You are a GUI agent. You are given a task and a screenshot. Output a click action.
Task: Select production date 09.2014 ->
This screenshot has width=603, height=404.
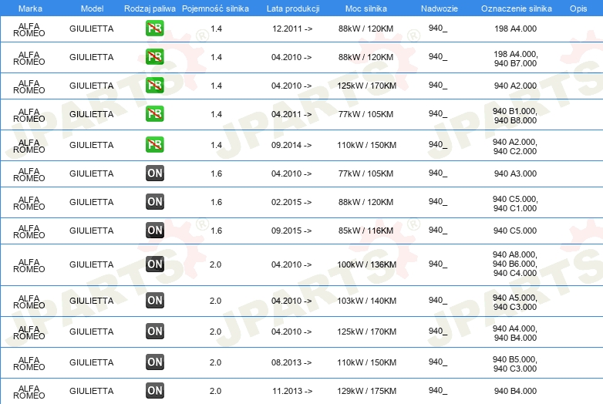(291, 145)
